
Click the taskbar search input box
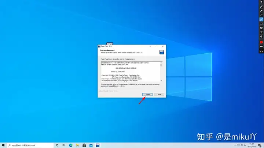pyautogui.click(x=30, y=145)
